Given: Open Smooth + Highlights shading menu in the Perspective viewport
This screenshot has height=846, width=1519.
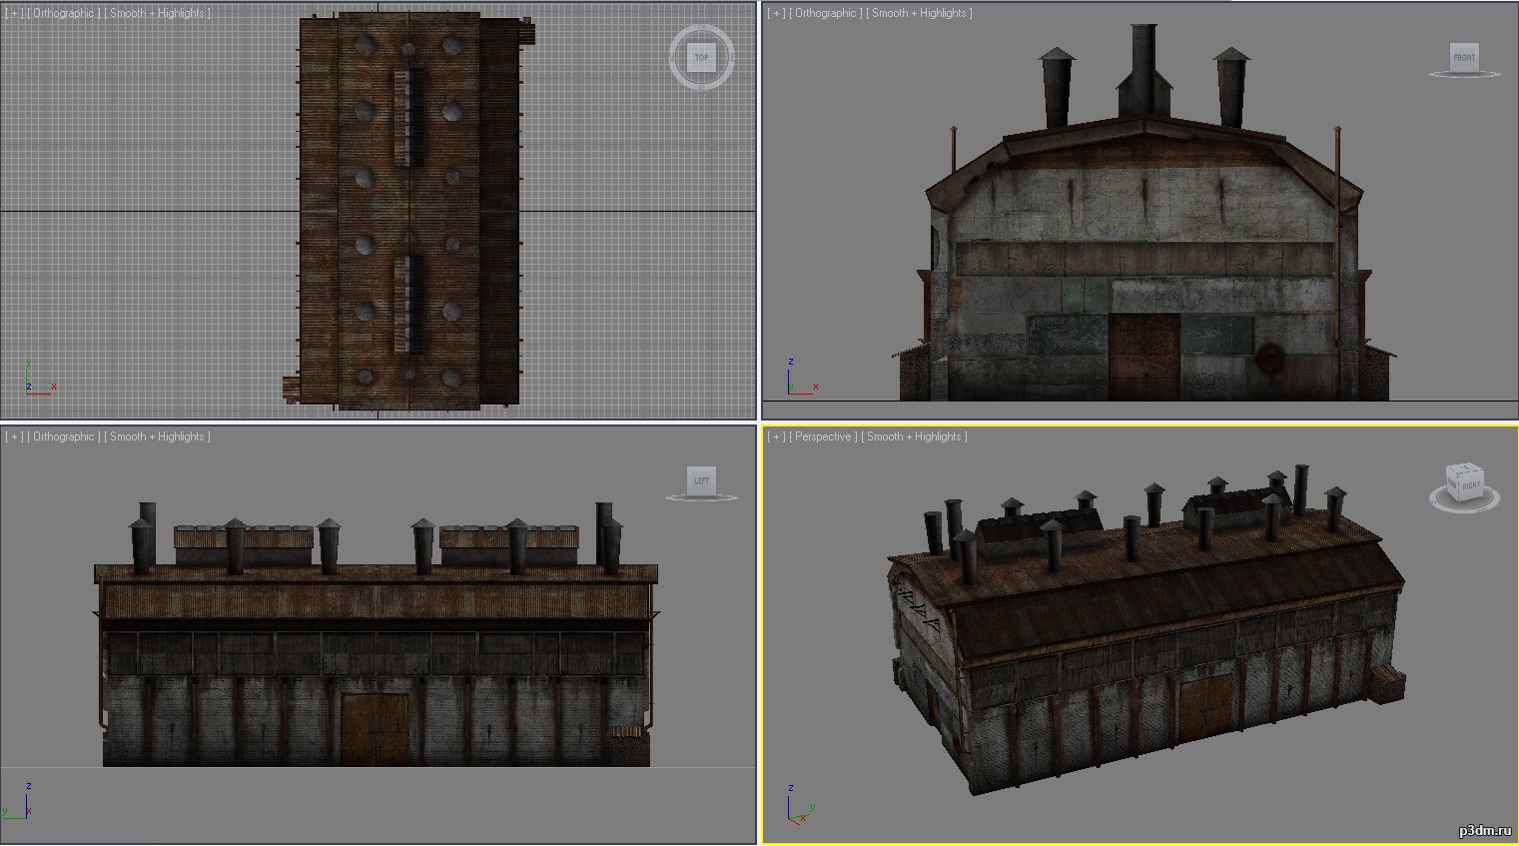Looking at the screenshot, I should [x=915, y=436].
